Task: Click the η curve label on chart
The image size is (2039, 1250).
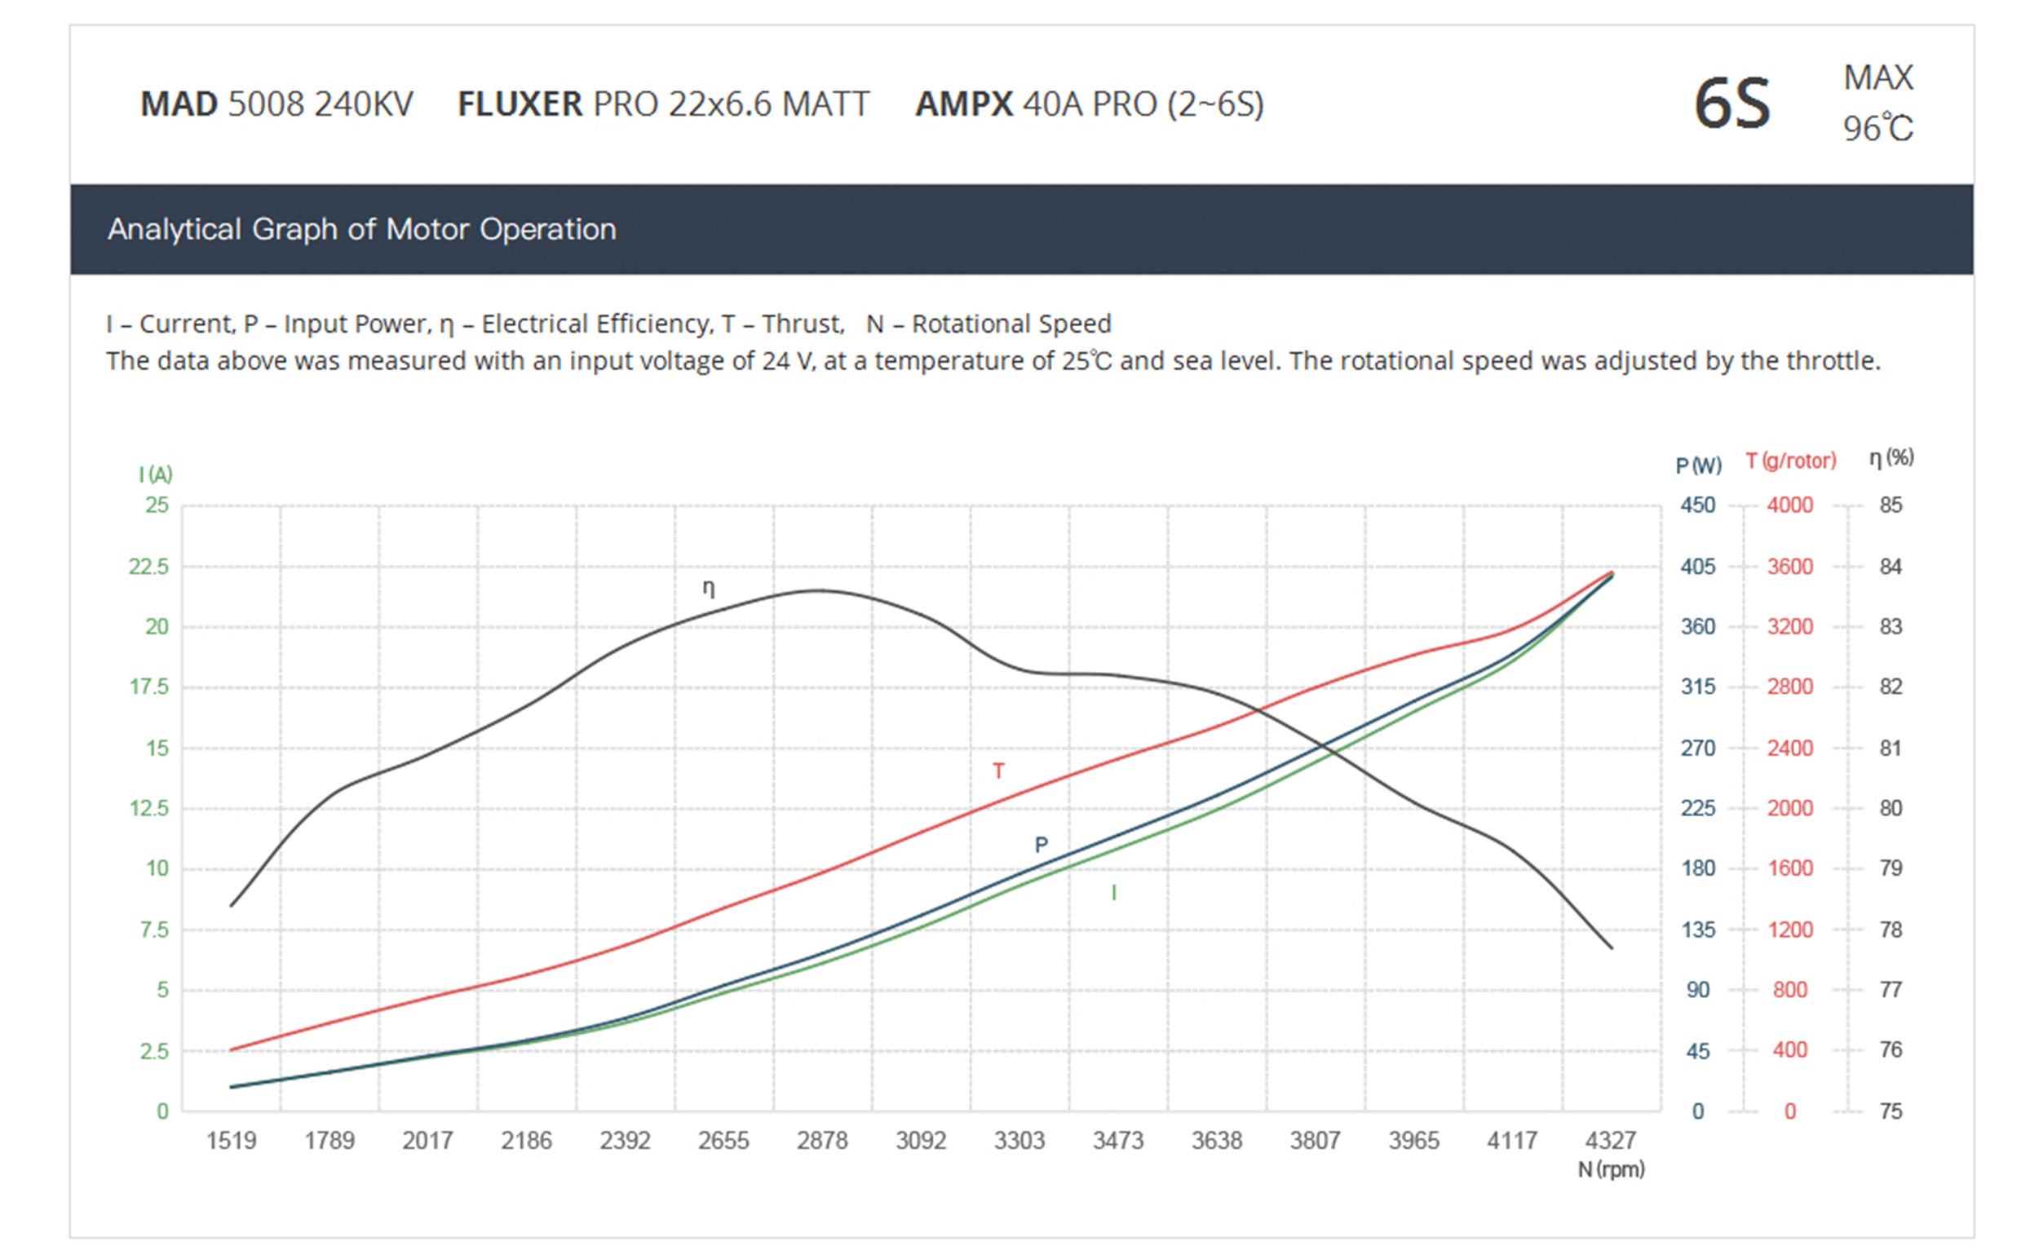Action: (x=709, y=588)
